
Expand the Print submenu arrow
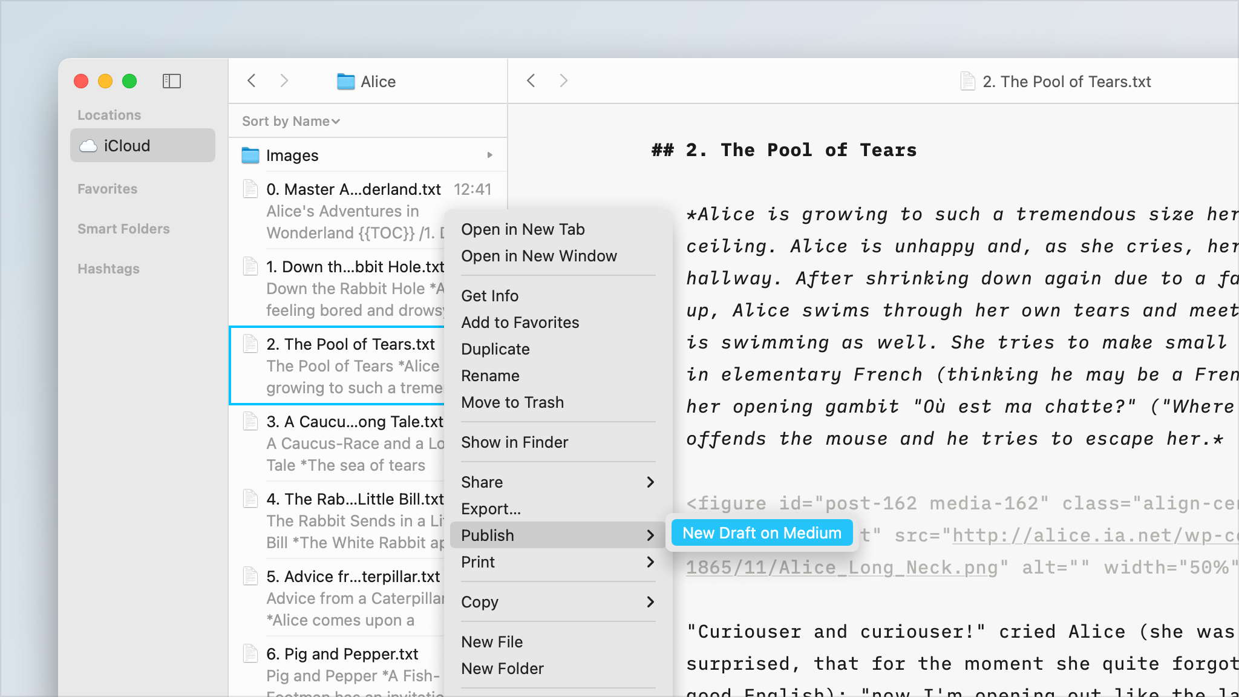coord(650,562)
